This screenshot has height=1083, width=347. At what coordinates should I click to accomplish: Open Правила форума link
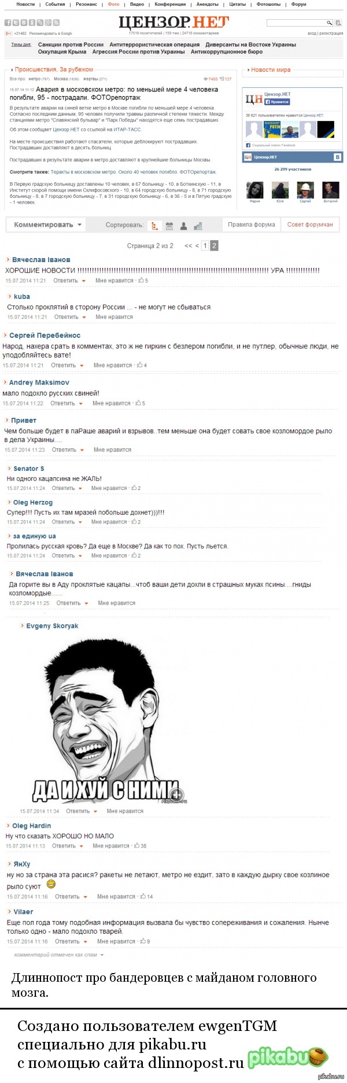251,224
